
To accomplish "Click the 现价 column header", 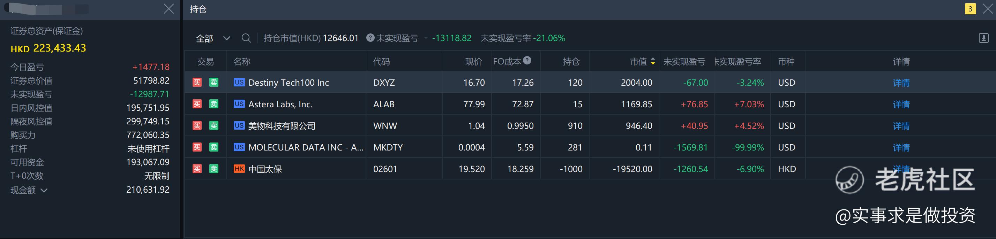I will (x=474, y=61).
